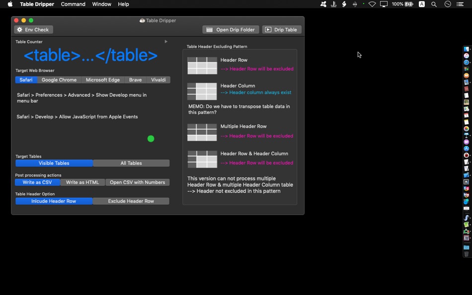
Task: Open Finder from the Dock
Action: coord(466,49)
